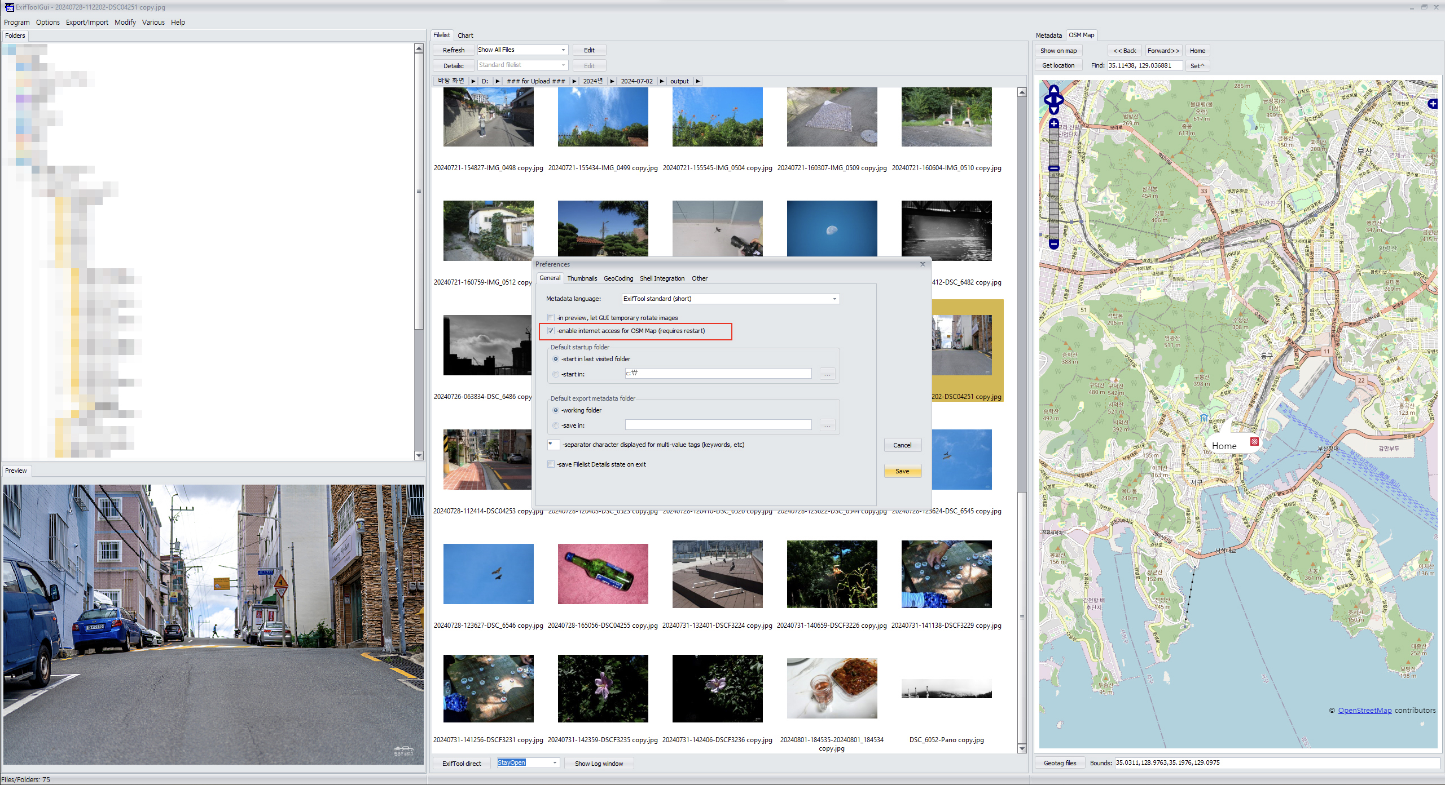Pan the OSM map down arrow
This screenshot has width=1445, height=785.
coord(1053,110)
